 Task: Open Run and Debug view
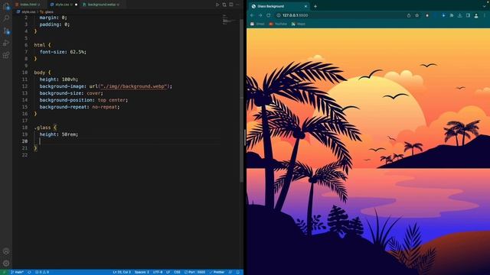[6, 43]
